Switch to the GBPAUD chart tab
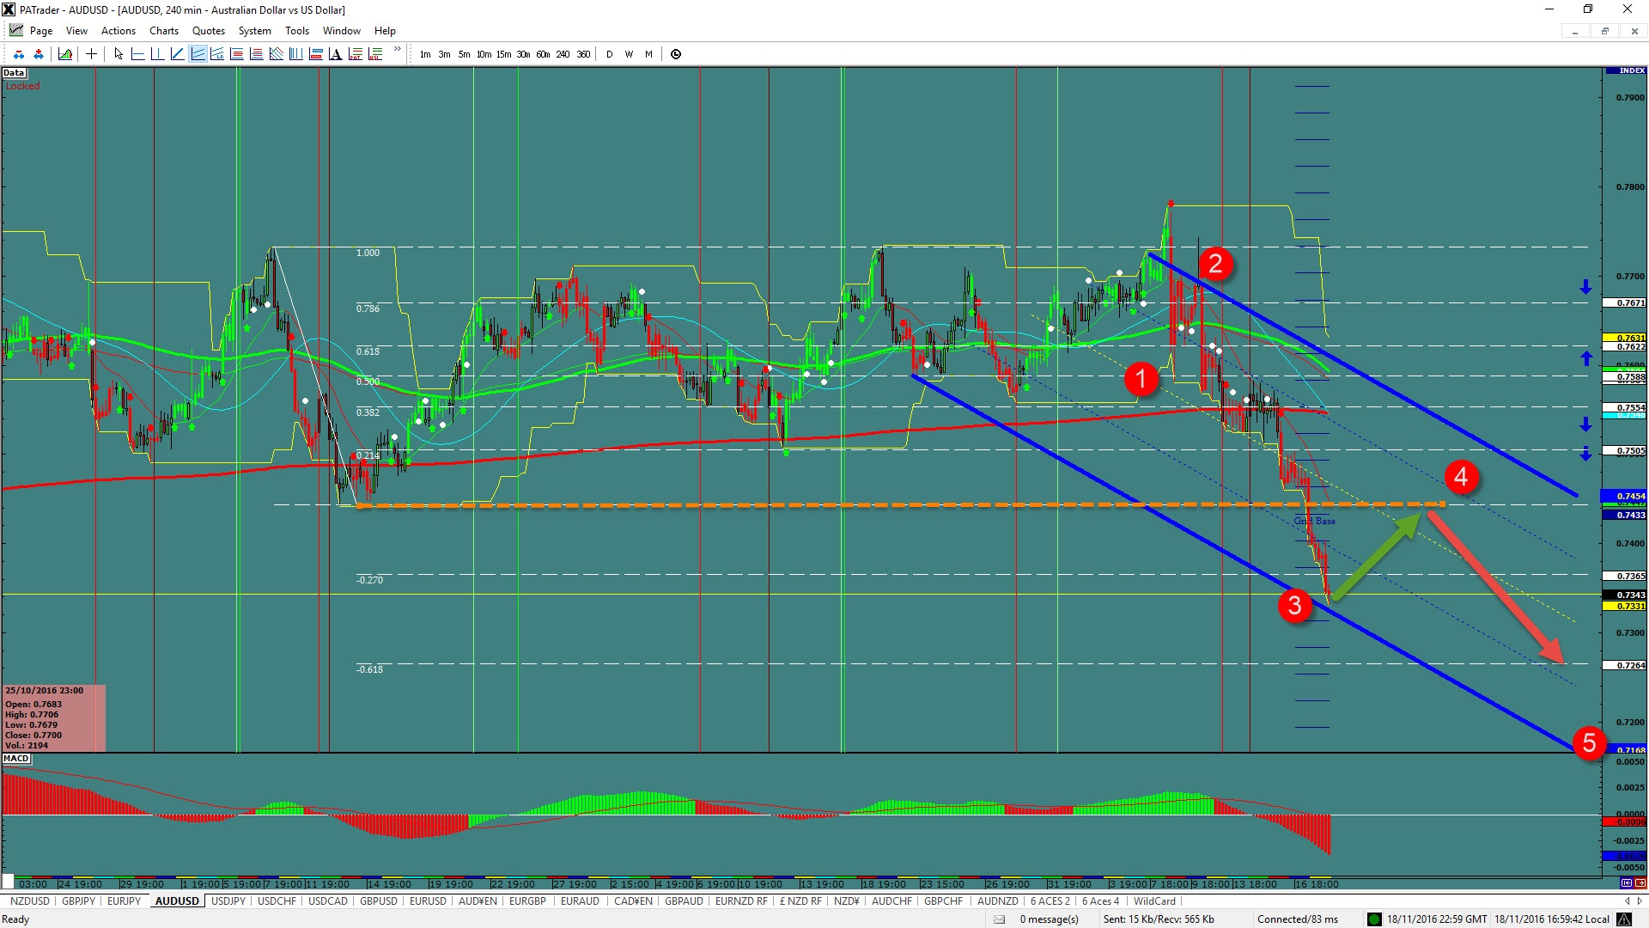Image resolution: width=1649 pixels, height=928 pixels. tap(684, 901)
